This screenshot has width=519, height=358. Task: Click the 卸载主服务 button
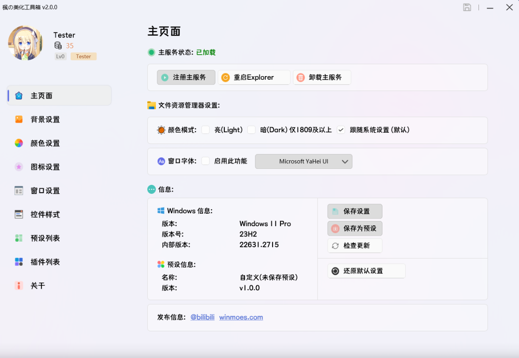(322, 78)
